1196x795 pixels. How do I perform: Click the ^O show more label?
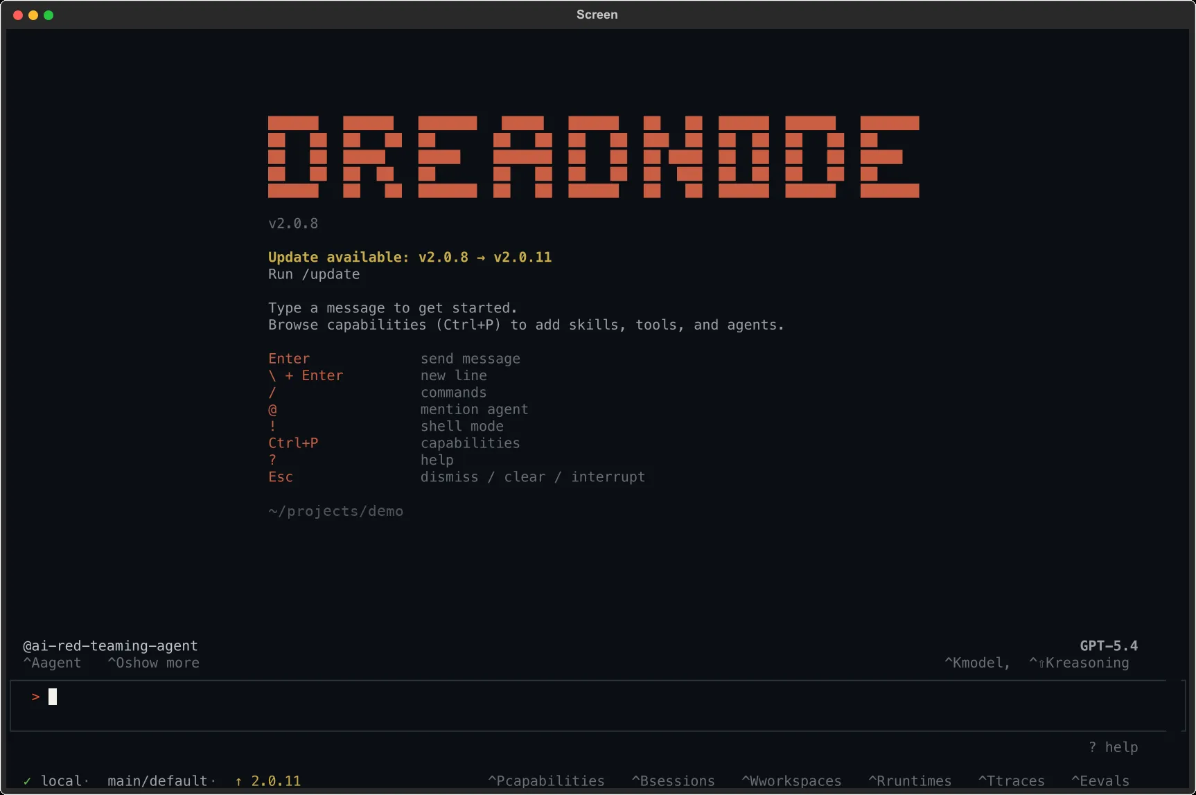click(153, 663)
